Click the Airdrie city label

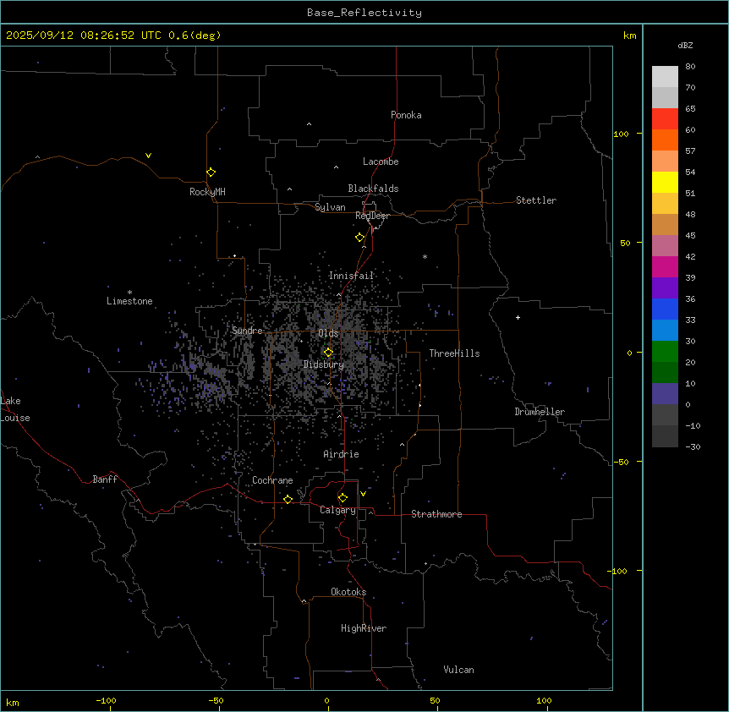coord(342,454)
